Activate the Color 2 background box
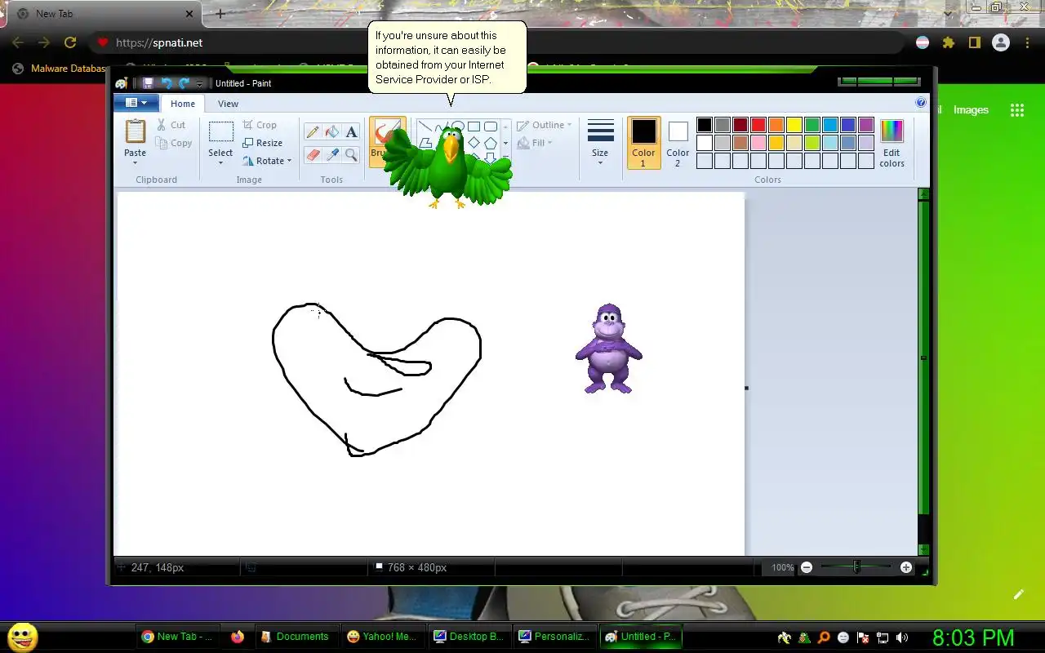Viewport: 1045px width, 653px height. tap(678, 143)
